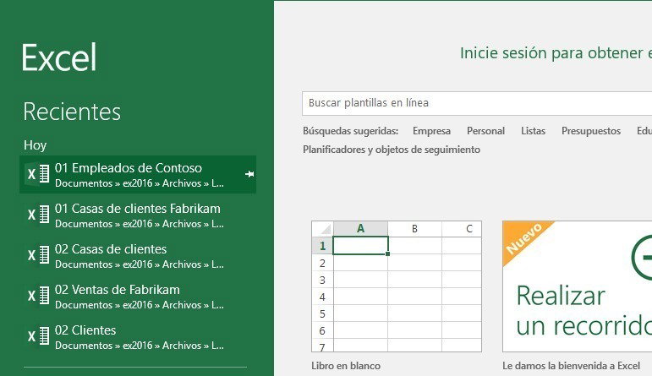The width and height of the screenshot is (652, 376).
Task: Click the pin icon beside 01 Empleados de Contoso
Action: pyautogui.click(x=249, y=174)
